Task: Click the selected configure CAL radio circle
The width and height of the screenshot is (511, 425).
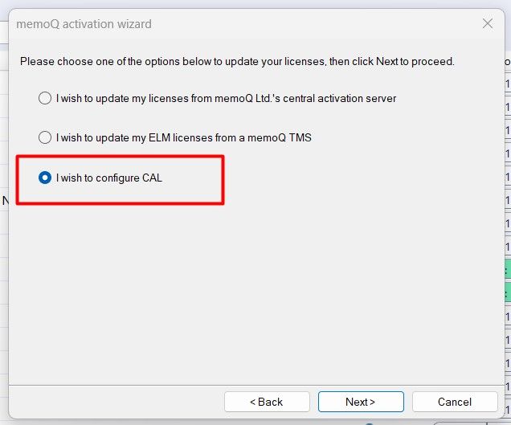Action: 45,178
